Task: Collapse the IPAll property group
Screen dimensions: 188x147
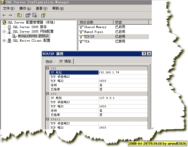Action: click(x=48, y=119)
